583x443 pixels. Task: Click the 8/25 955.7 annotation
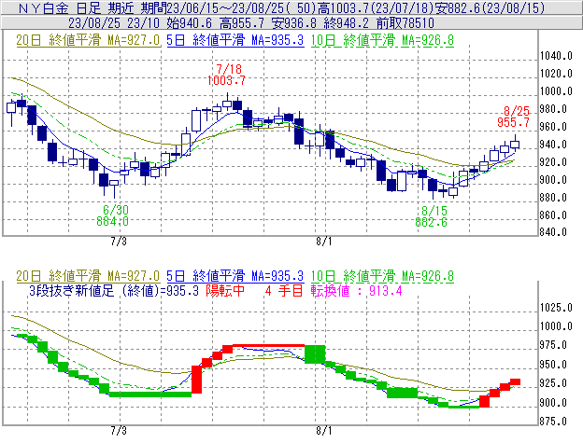pos(513,117)
